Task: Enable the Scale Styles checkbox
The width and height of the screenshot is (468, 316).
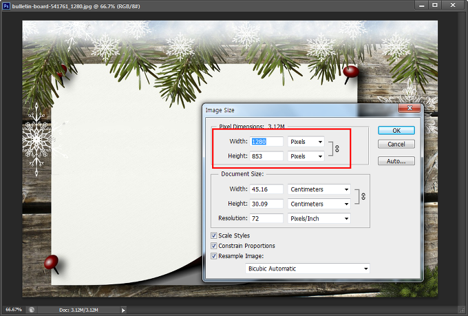Action: coord(214,235)
